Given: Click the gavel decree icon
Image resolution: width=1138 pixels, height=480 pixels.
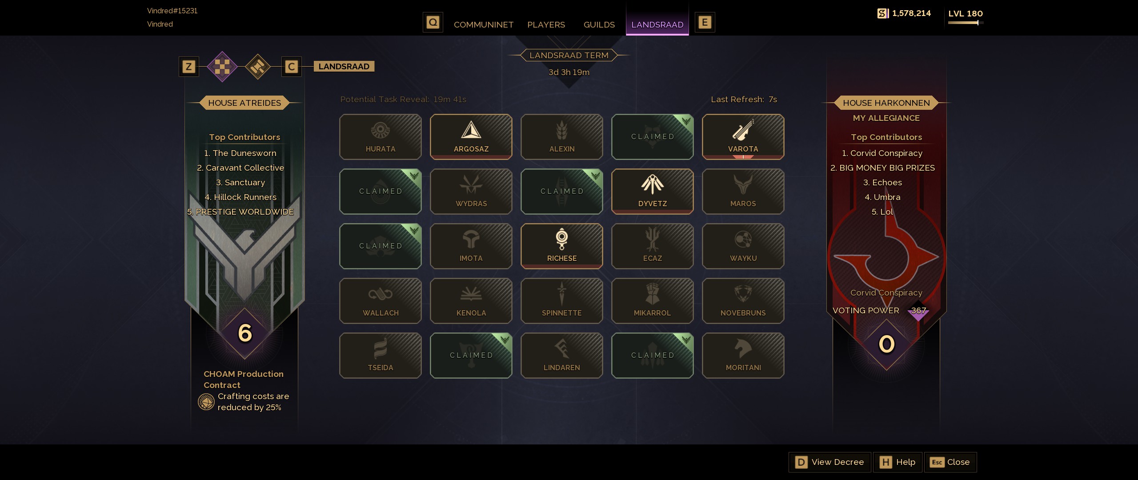Looking at the screenshot, I should coord(258,67).
